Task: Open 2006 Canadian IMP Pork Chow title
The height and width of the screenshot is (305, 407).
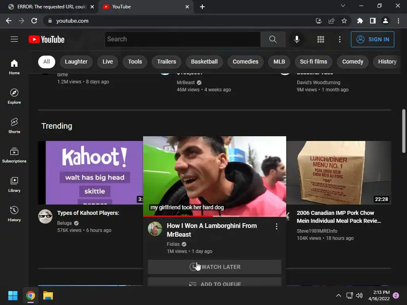Action: pyautogui.click(x=339, y=217)
